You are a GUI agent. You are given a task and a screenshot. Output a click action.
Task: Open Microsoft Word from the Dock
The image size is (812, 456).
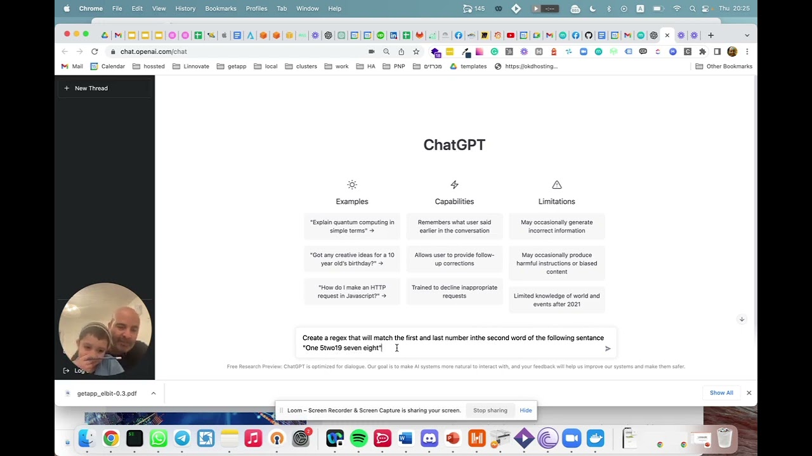(406, 438)
